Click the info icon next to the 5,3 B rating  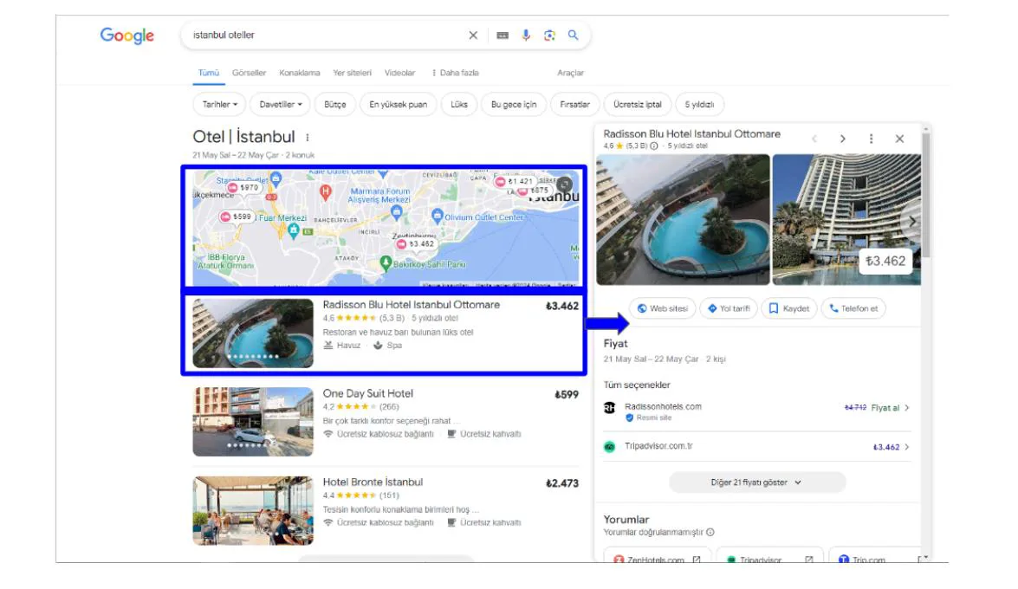coord(654,146)
